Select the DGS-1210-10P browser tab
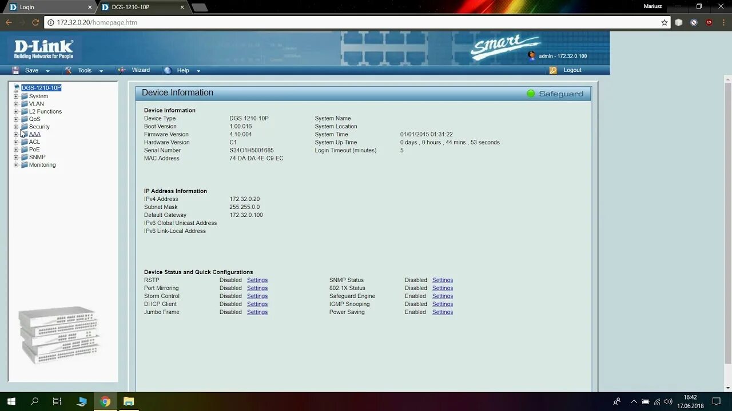The height and width of the screenshot is (411, 732). (143, 7)
